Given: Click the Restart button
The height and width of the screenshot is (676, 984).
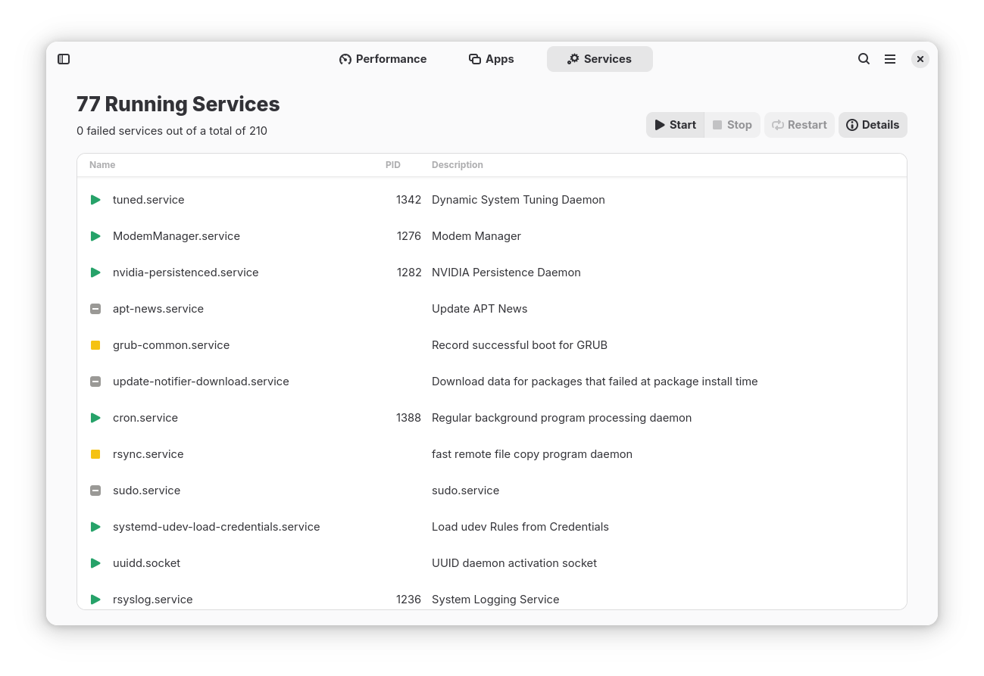Looking at the screenshot, I should point(799,124).
